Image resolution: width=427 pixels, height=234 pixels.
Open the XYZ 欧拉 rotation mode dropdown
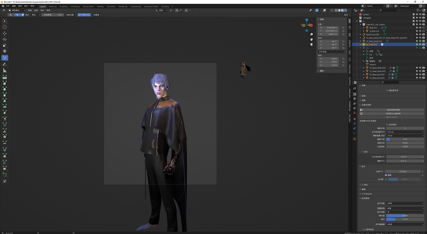332,51
